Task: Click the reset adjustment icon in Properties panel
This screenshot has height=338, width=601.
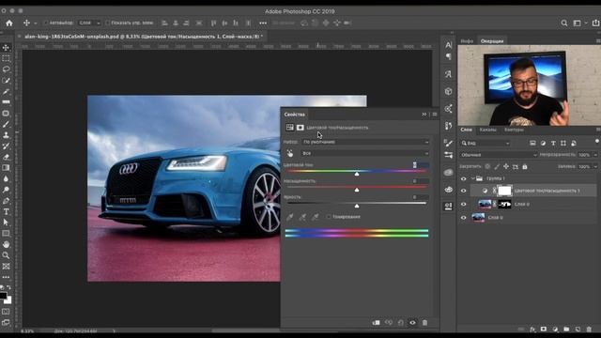Action: coord(401,323)
